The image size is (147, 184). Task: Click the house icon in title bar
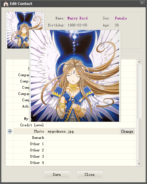pyautogui.click(x=6, y=4)
